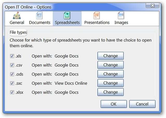
Task: Close the Options dialog window
Action: pos(156,5)
